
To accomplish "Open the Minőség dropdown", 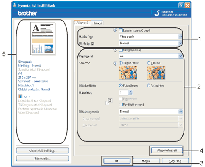I will coord(151,43).
